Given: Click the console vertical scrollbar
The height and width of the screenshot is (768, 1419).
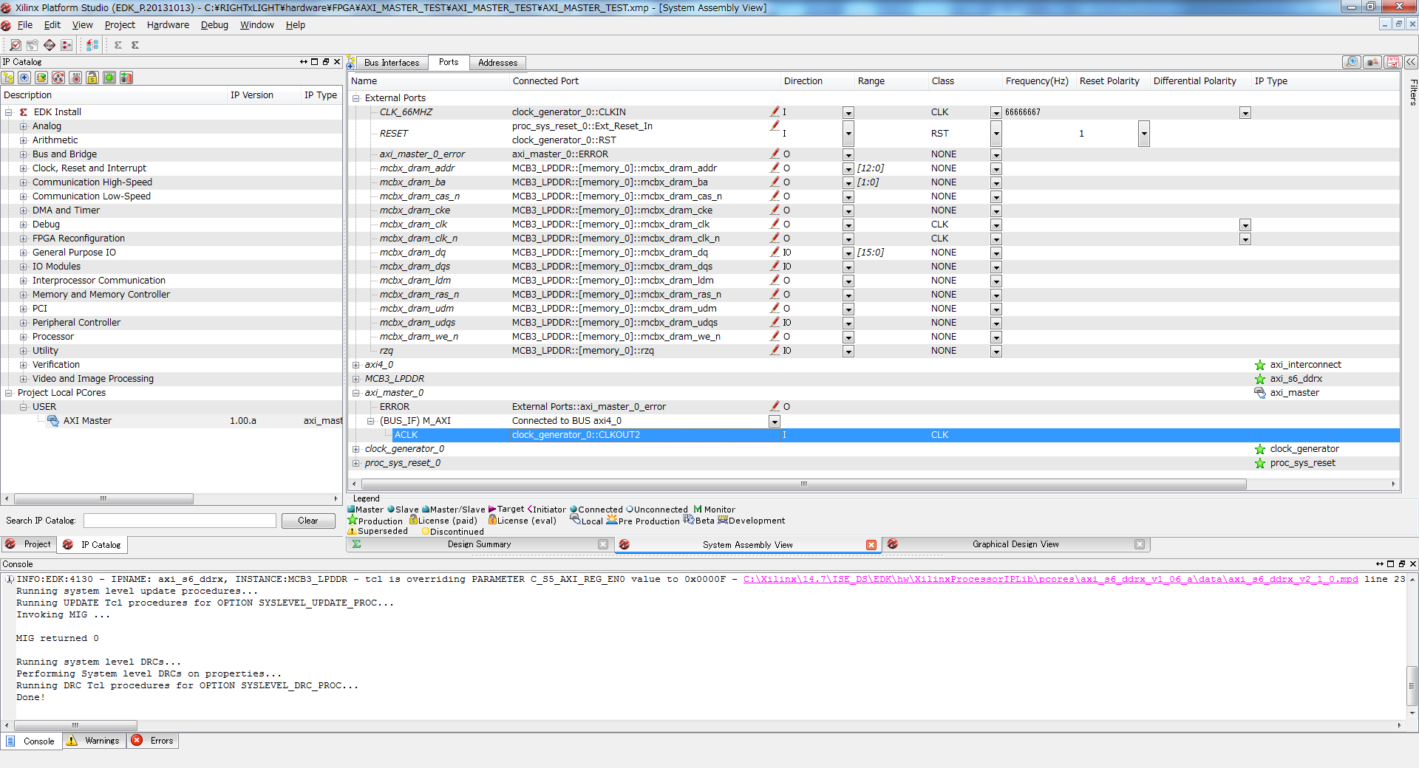Looking at the screenshot, I should [x=1412, y=685].
